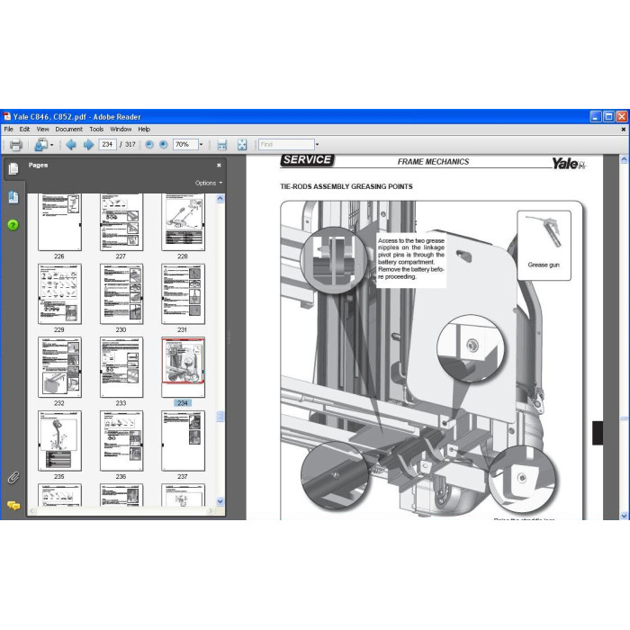Select page 232 thumbnail
The image size is (630, 630).
pyautogui.click(x=59, y=367)
